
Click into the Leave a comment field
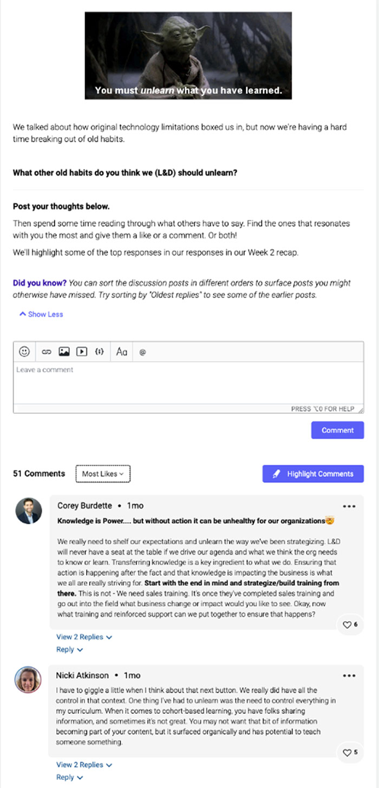188,383
